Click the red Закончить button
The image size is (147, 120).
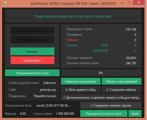pos(32,60)
